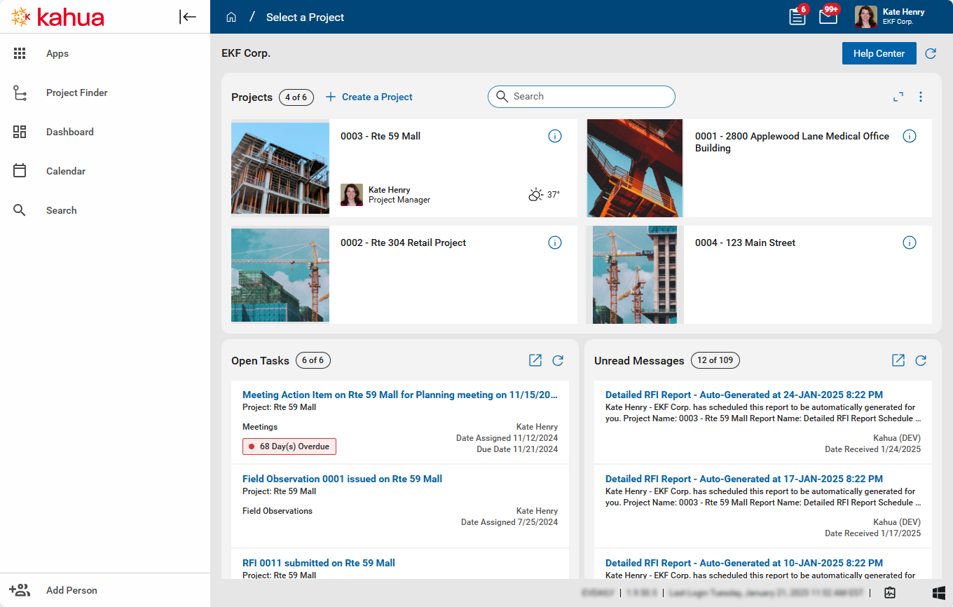Collapse the left navigation sidebar
Screen dimensions: 953x607
tap(187, 17)
